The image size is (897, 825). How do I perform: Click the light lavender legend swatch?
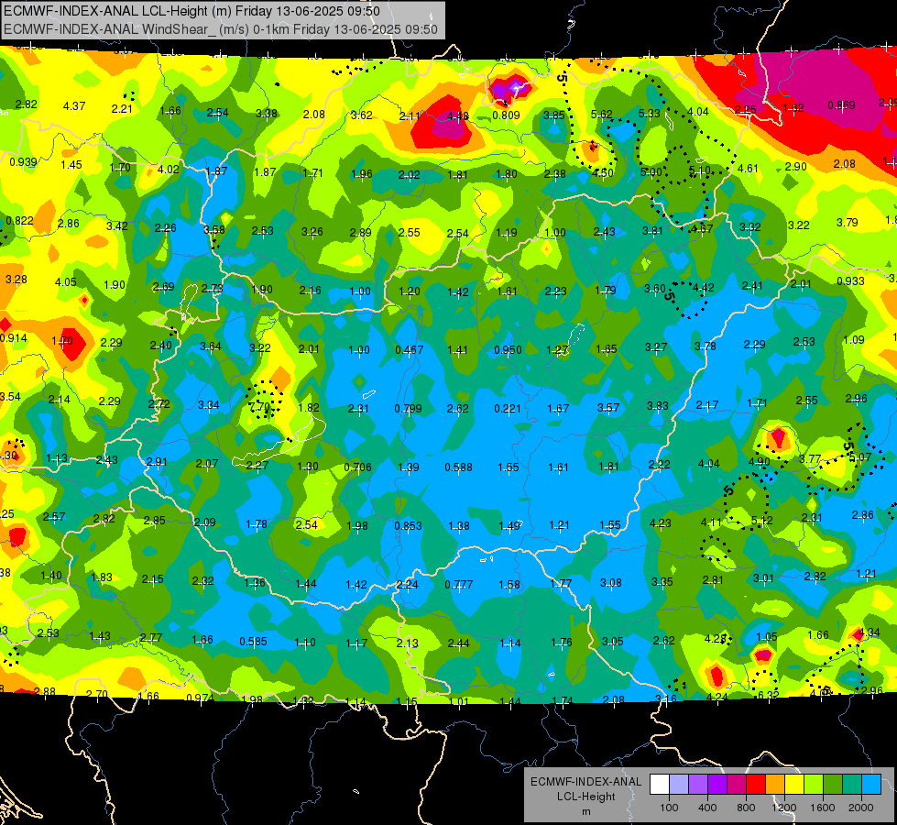[678, 785]
